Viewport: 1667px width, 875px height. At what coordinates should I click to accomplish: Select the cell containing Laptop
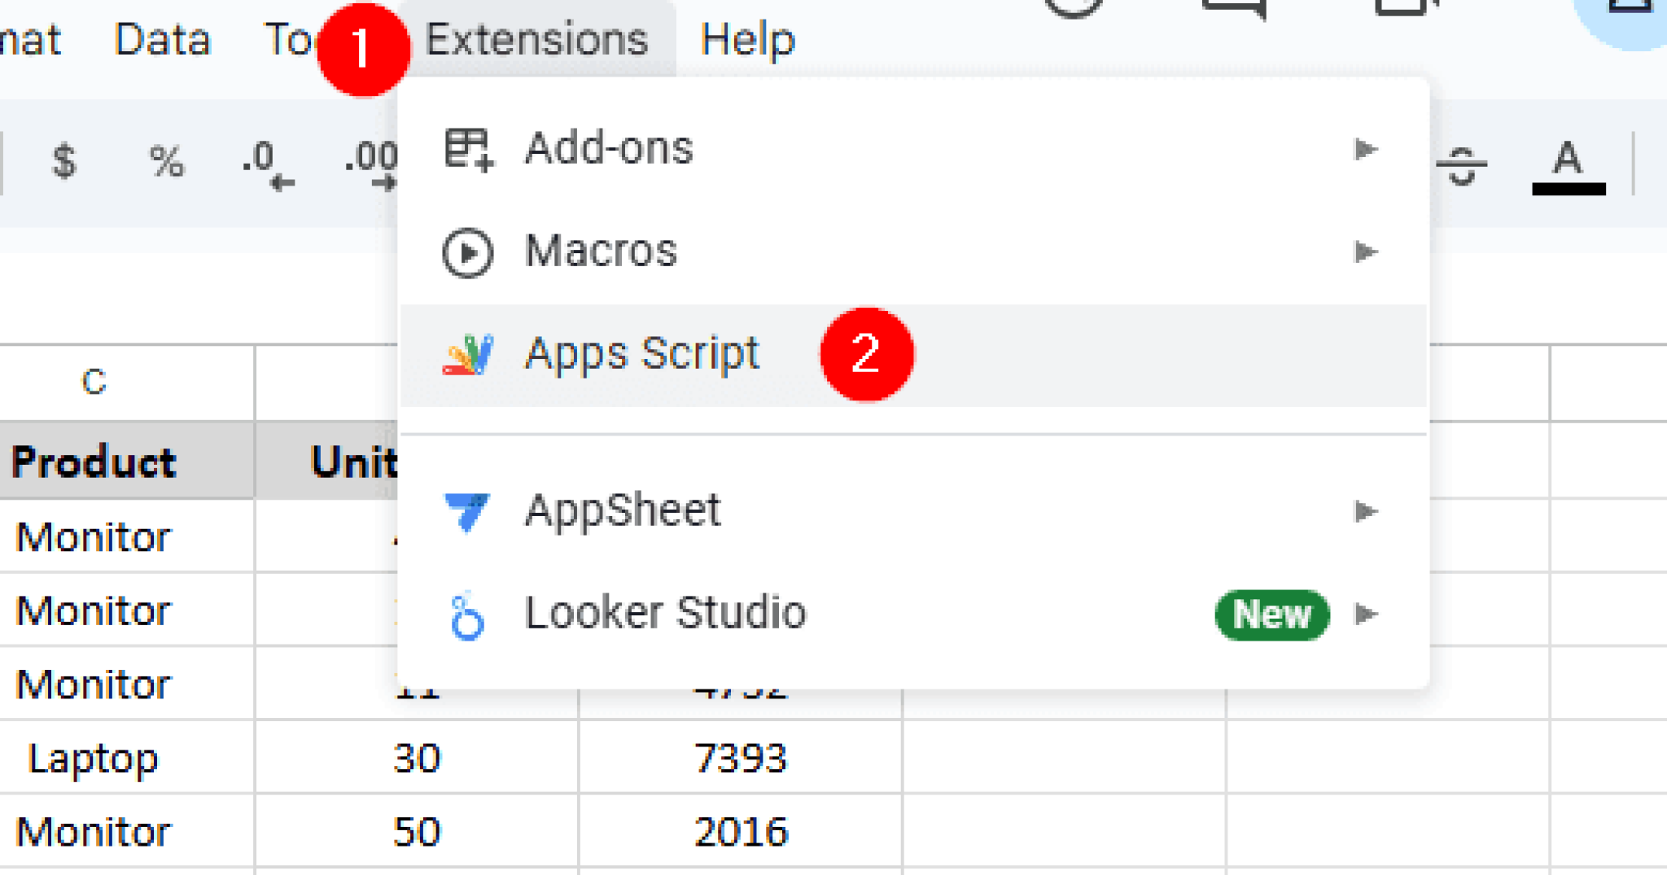pyautogui.click(x=92, y=759)
